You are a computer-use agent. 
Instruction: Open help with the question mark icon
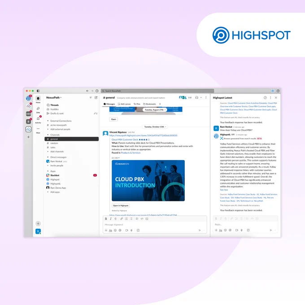(x=278, y=91)
